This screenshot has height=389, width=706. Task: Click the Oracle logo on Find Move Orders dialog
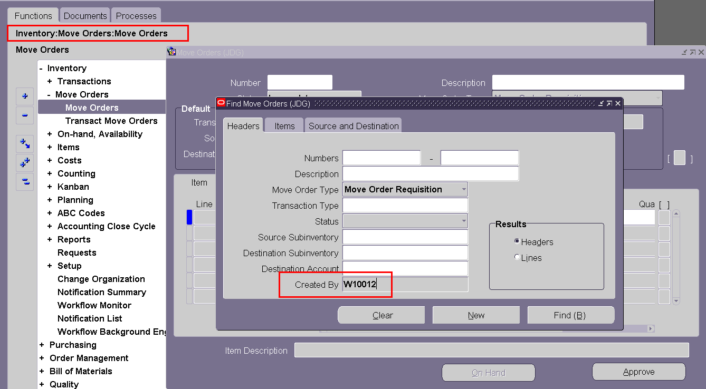point(221,103)
